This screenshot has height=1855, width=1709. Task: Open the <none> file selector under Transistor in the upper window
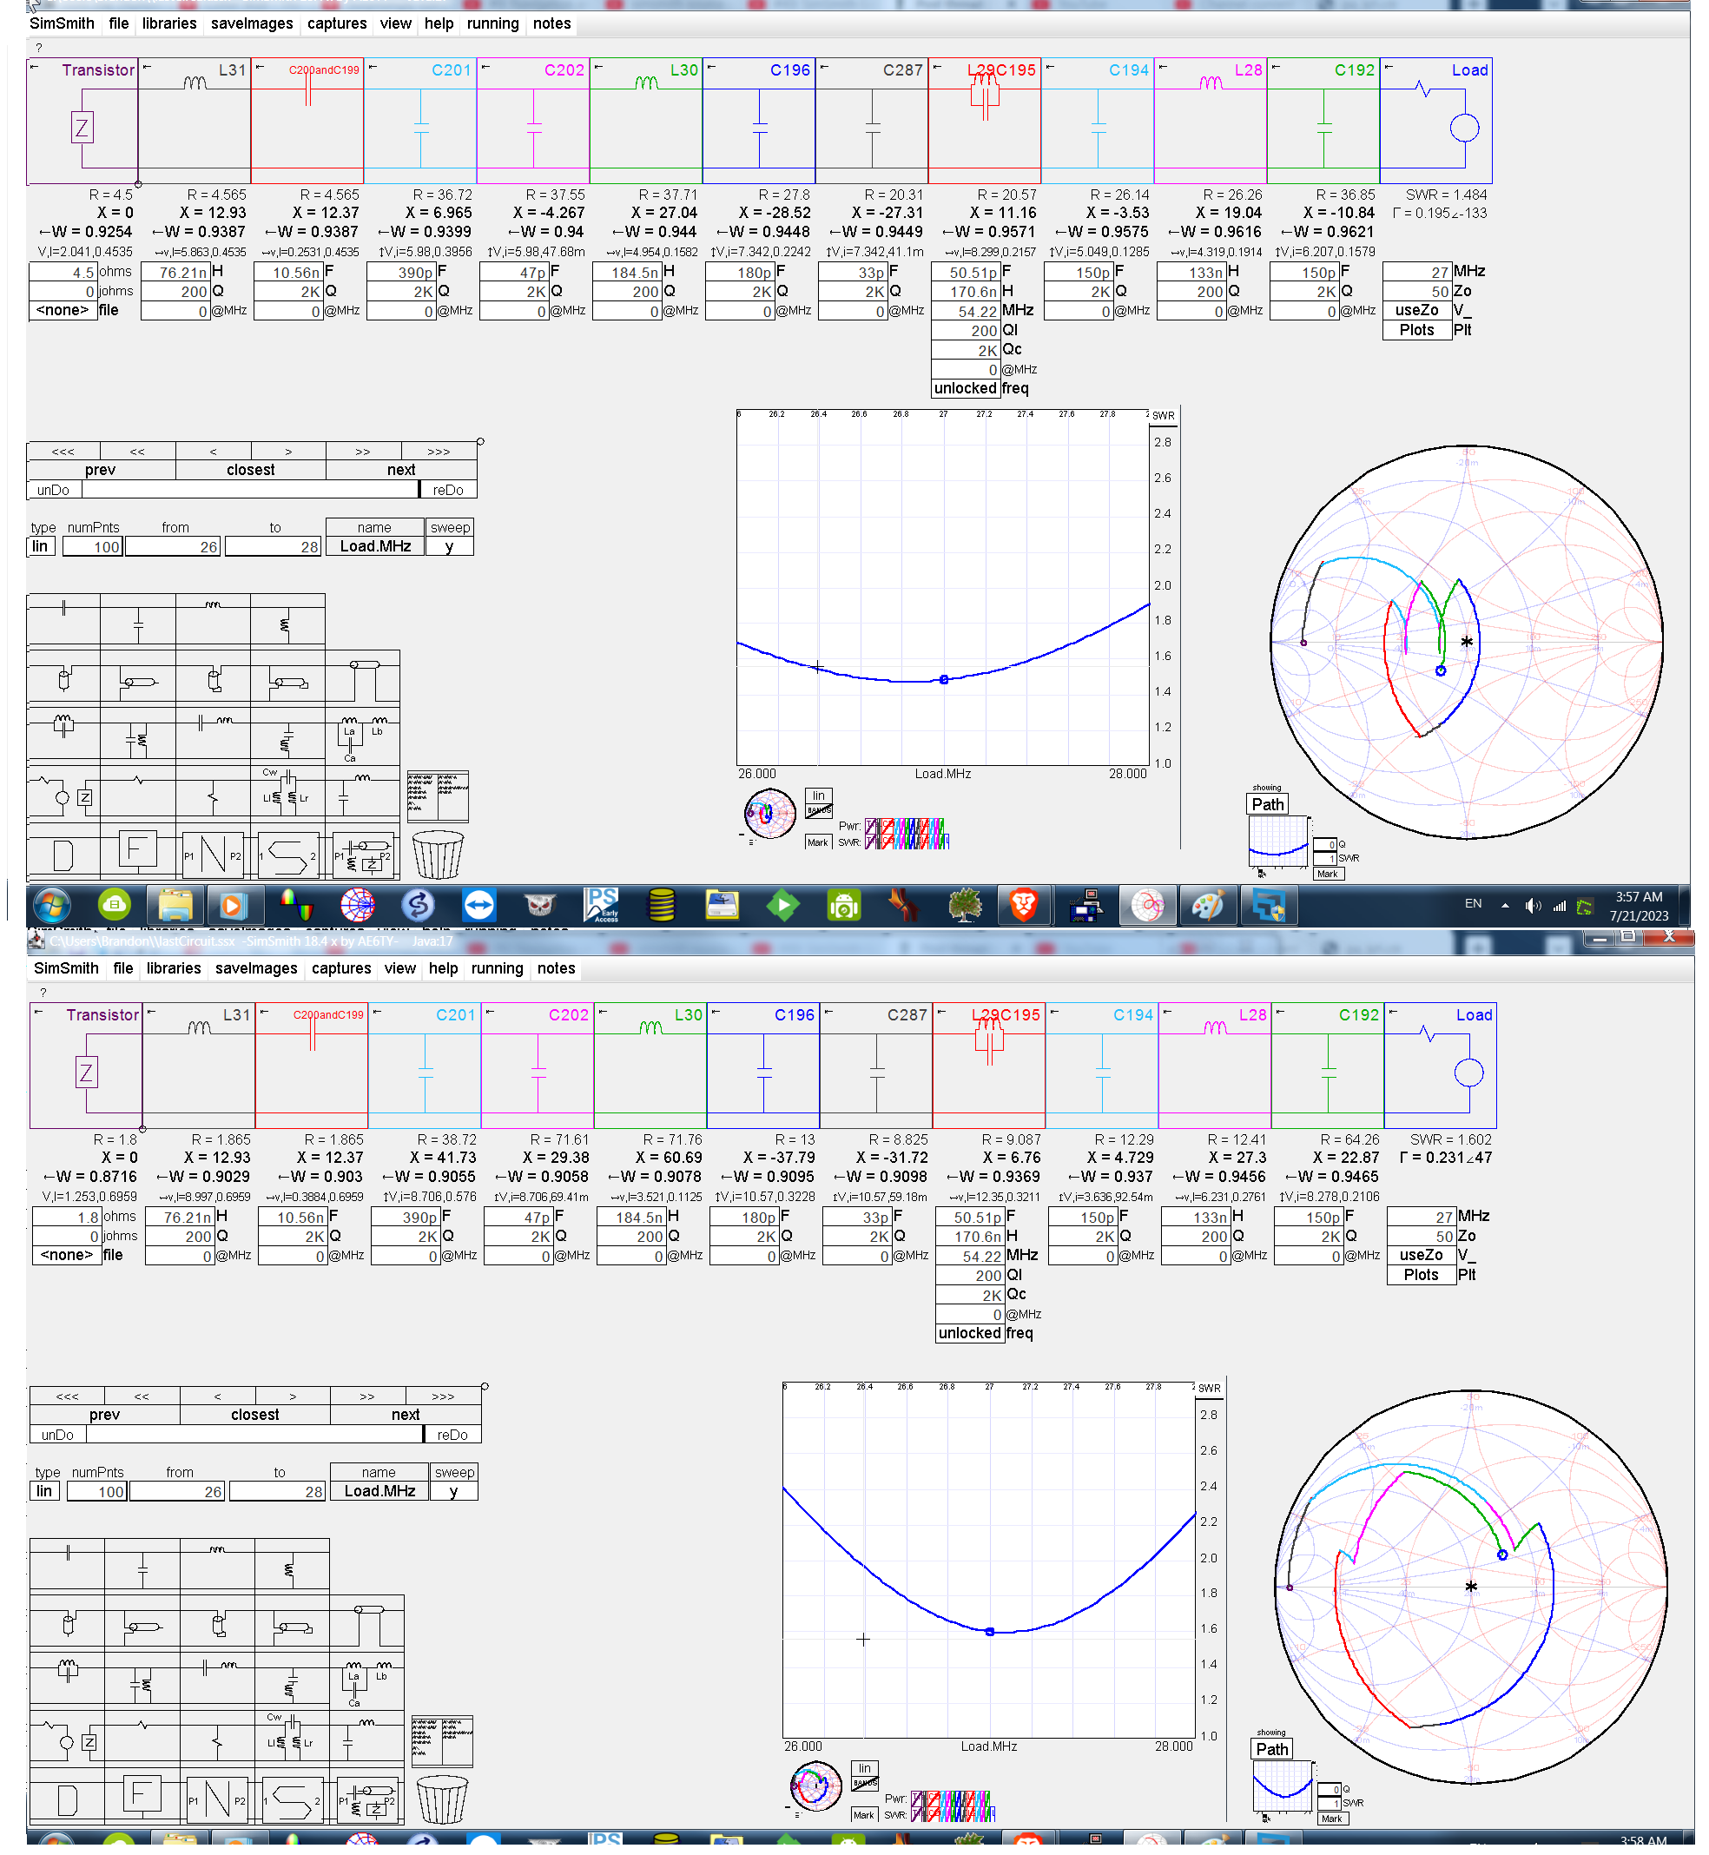pos(63,312)
